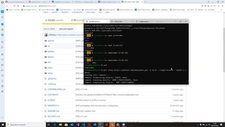
Task: View the 133,262 commits link
Action: [54, 20]
